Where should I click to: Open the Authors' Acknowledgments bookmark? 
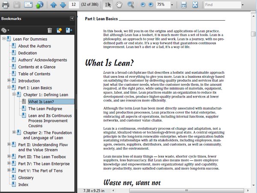42,60
